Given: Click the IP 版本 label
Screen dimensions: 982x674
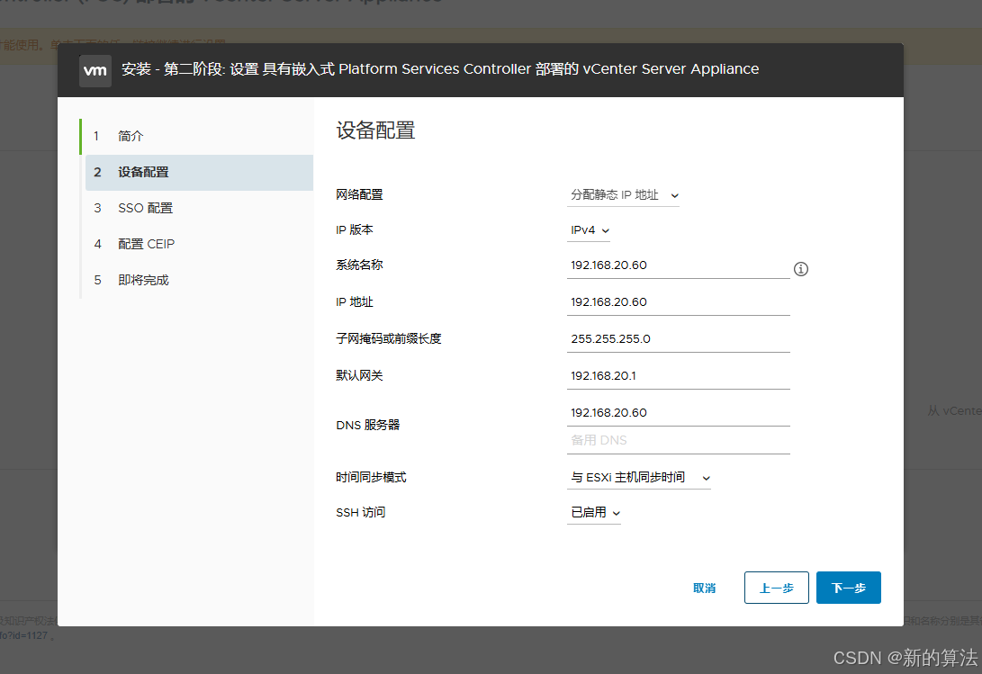Looking at the screenshot, I should point(355,229).
